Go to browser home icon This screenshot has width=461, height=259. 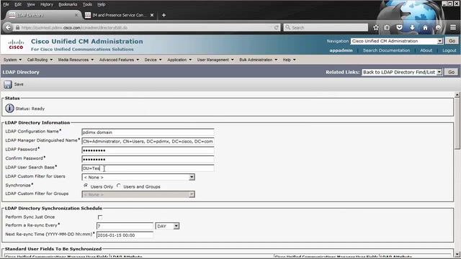pyautogui.click(x=425, y=27)
